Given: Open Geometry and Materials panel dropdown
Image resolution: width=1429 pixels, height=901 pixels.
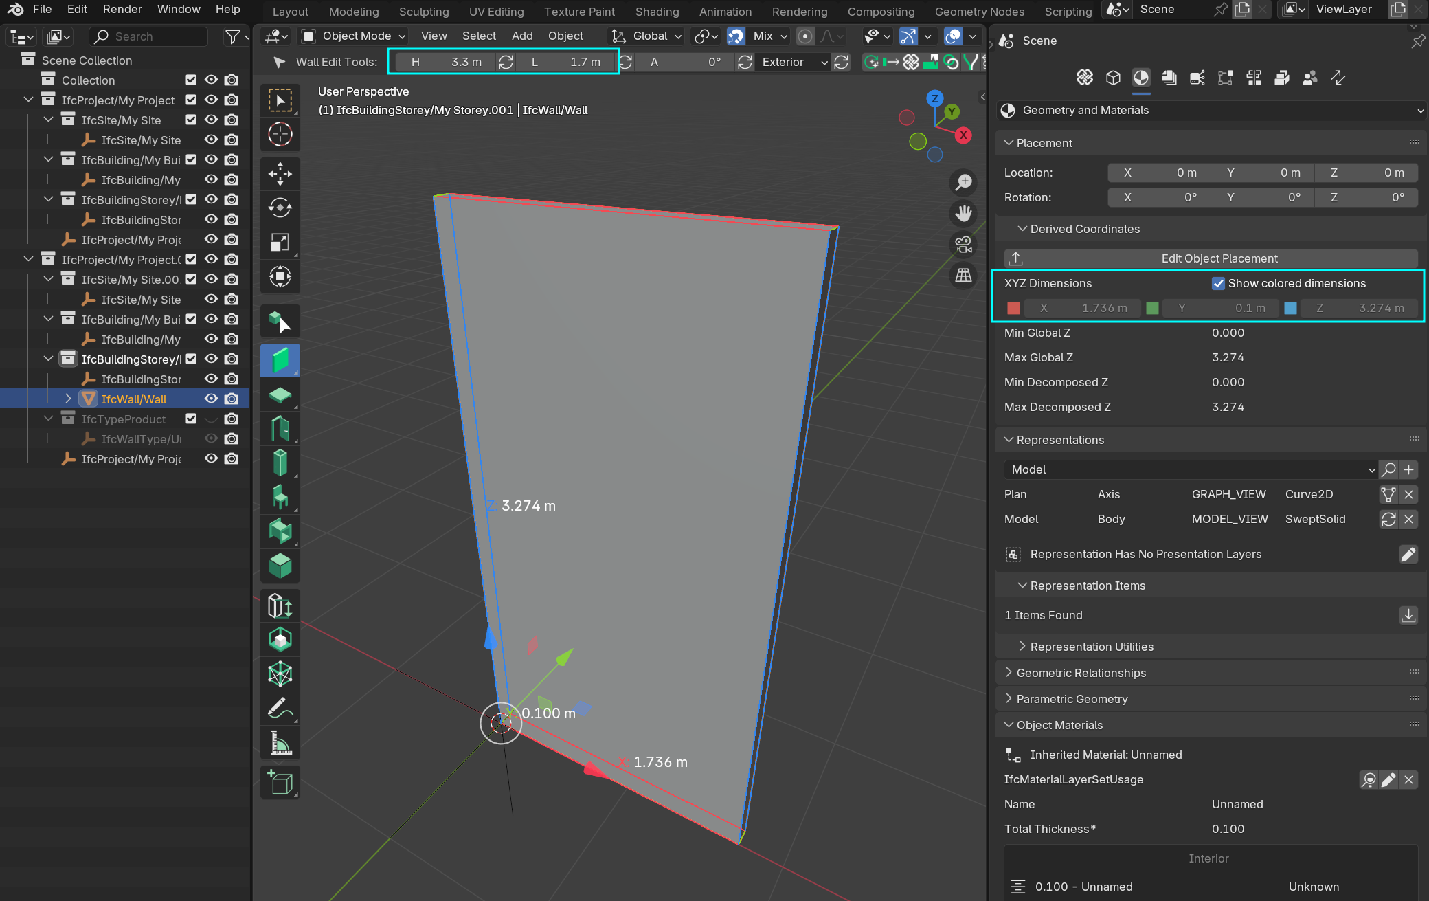Looking at the screenshot, I should tap(1211, 110).
